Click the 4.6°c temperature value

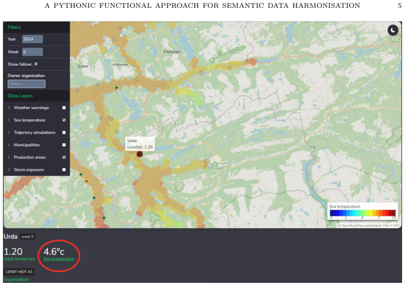click(x=54, y=251)
